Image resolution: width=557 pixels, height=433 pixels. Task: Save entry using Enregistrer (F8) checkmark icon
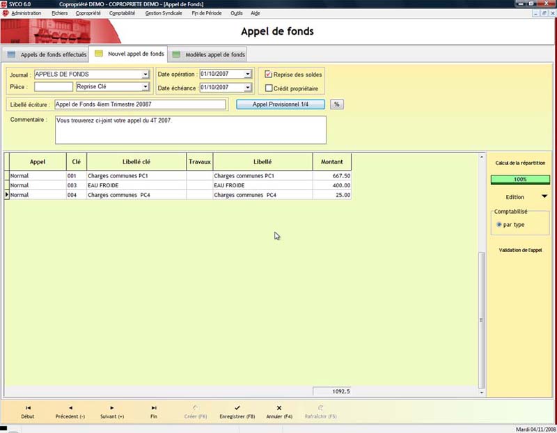(x=237, y=408)
